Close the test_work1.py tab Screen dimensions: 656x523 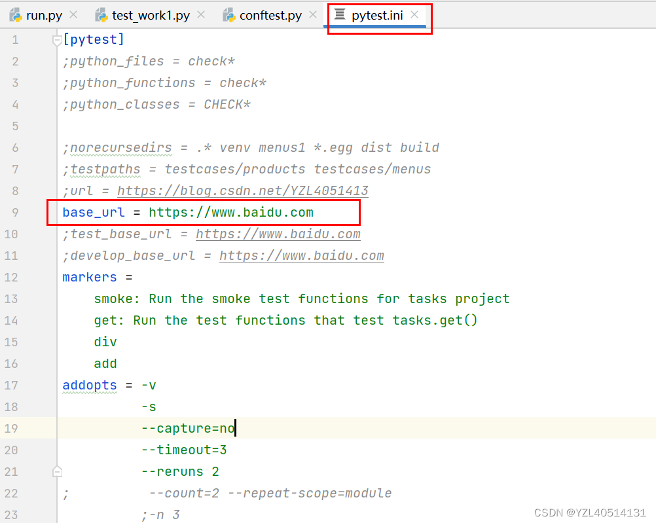click(201, 14)
